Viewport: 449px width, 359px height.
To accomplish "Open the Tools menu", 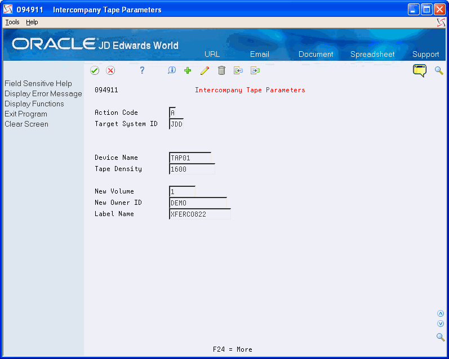I will coord(12,22).
